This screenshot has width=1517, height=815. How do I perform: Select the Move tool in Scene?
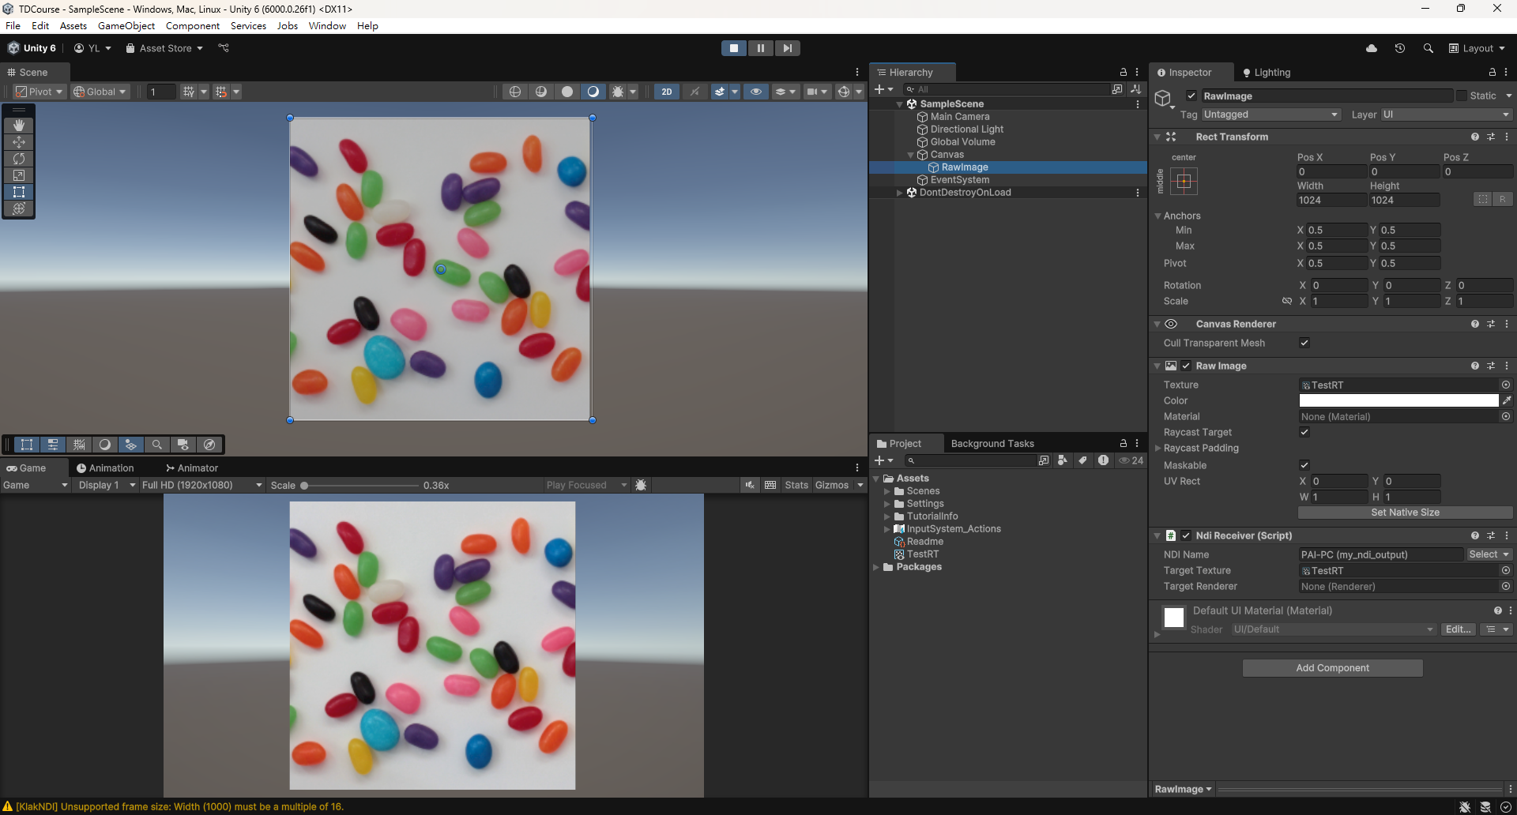(x=19, y=142)
